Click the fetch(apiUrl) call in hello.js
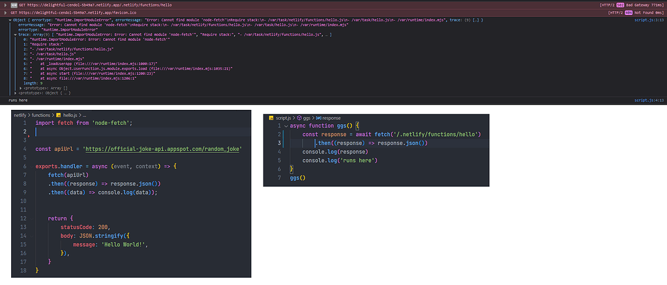The image size is (667, 285). pos(68,175)
